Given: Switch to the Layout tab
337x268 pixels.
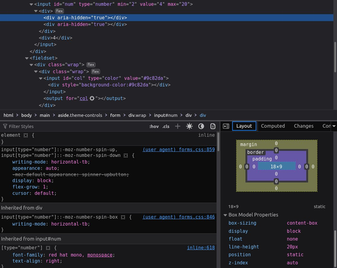Looking at the screenshot, I should pos(244,126).
